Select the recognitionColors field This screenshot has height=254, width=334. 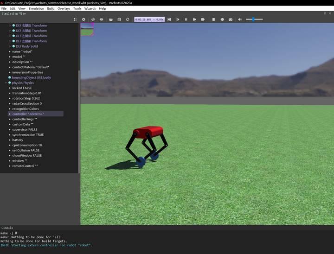click(x=26, y=109)
